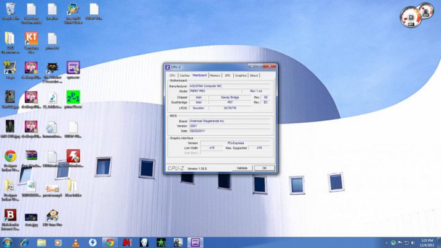The height and width of the screenshot is (248, 441).
Task: Click the volume speaker tray icon
Action: click(x=413, y=242)
